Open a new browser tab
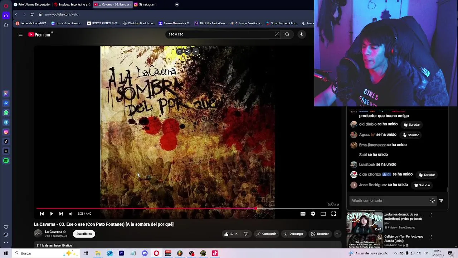The image size is (458, 258). click(x=177, y=5)
